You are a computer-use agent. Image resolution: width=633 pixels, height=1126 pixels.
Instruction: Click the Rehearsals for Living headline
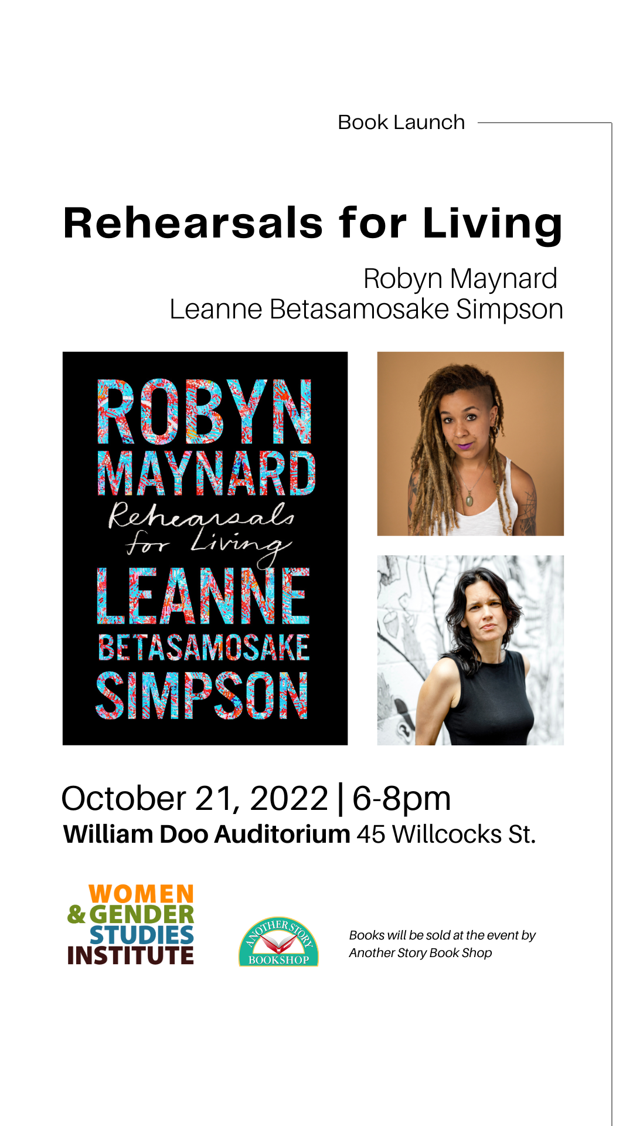[313, 223]
